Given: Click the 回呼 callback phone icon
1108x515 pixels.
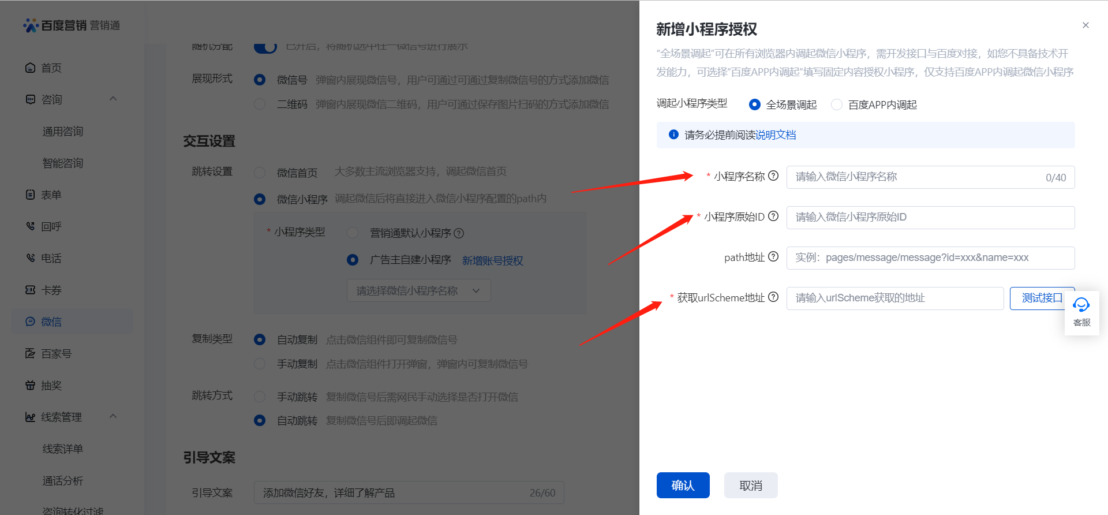Looking at the screenshot, I should (31, 227).
